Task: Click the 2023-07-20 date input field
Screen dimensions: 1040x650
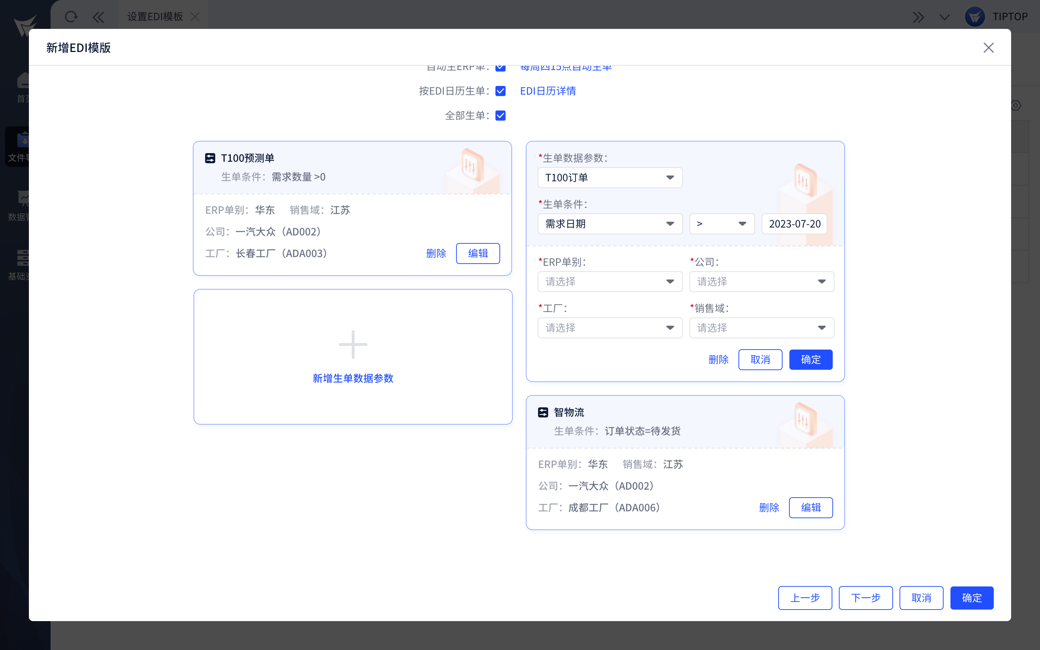Action: (794, 224)
